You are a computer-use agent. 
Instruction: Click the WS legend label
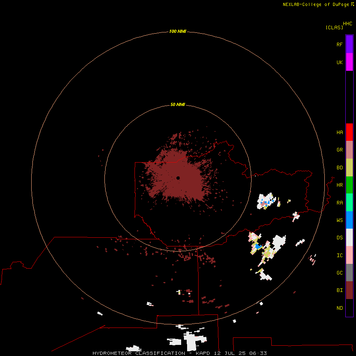(x=339, y=220)
